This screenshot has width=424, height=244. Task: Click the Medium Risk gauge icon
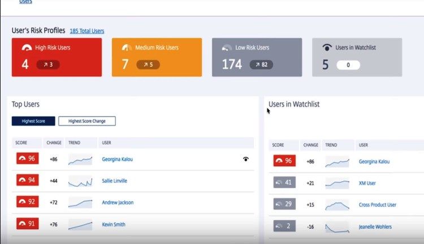click(x=127, y=48)
